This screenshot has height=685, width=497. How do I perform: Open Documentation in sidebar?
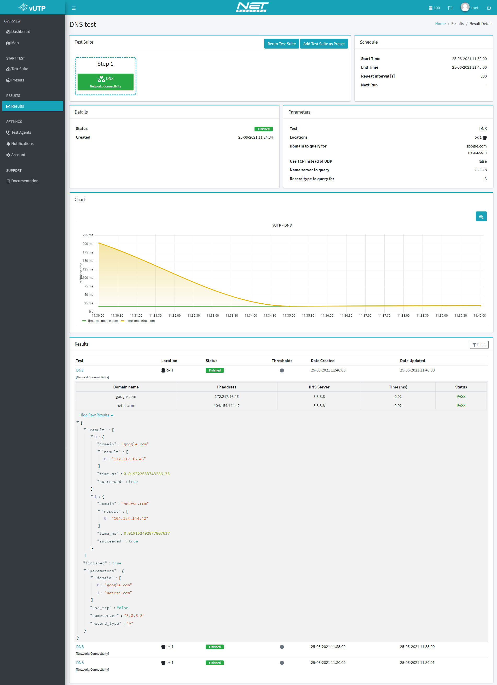coord(33,181)
